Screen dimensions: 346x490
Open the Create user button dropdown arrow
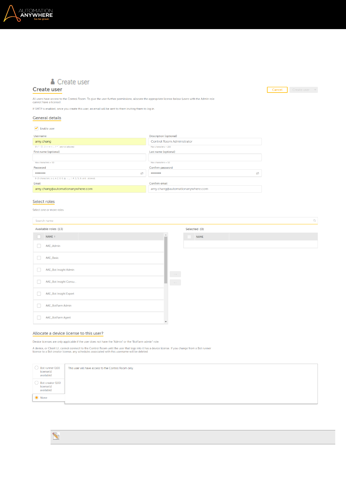[x=315, y=90]
